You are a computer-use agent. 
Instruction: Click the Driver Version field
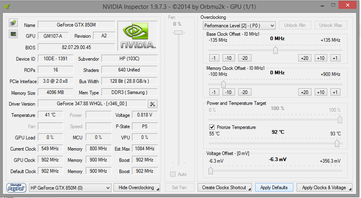(92, 104)
